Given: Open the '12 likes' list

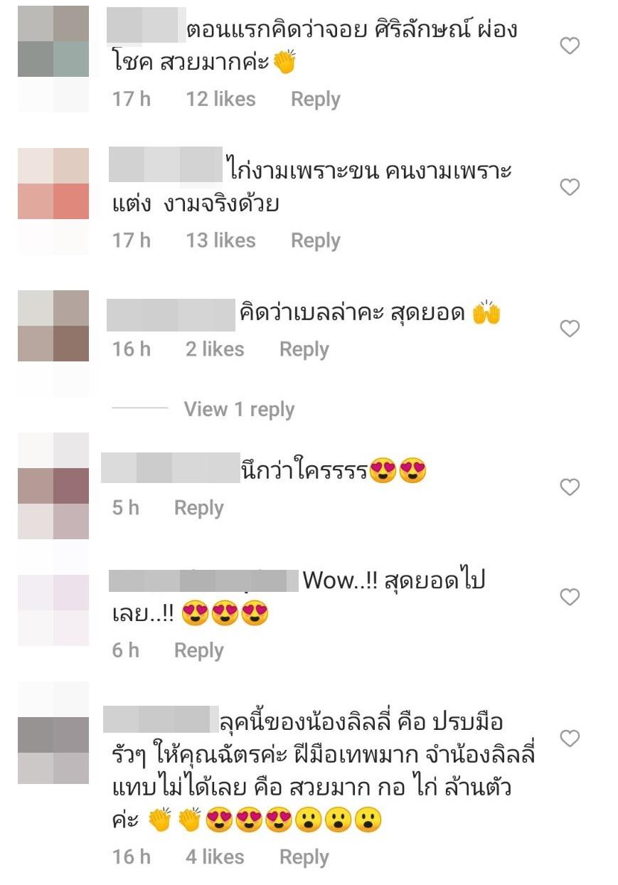Looking at the screenshot, I should click(x=220, y=99).
